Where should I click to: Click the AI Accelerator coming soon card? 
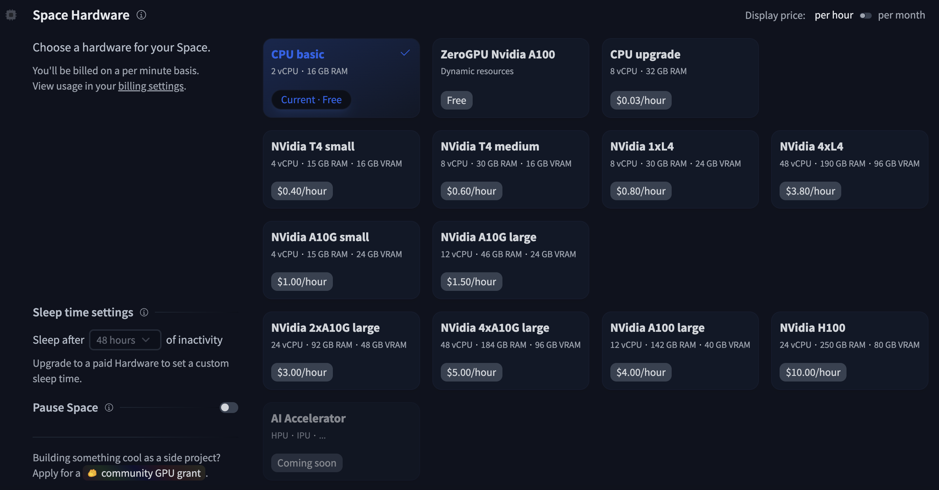(341, 441)
